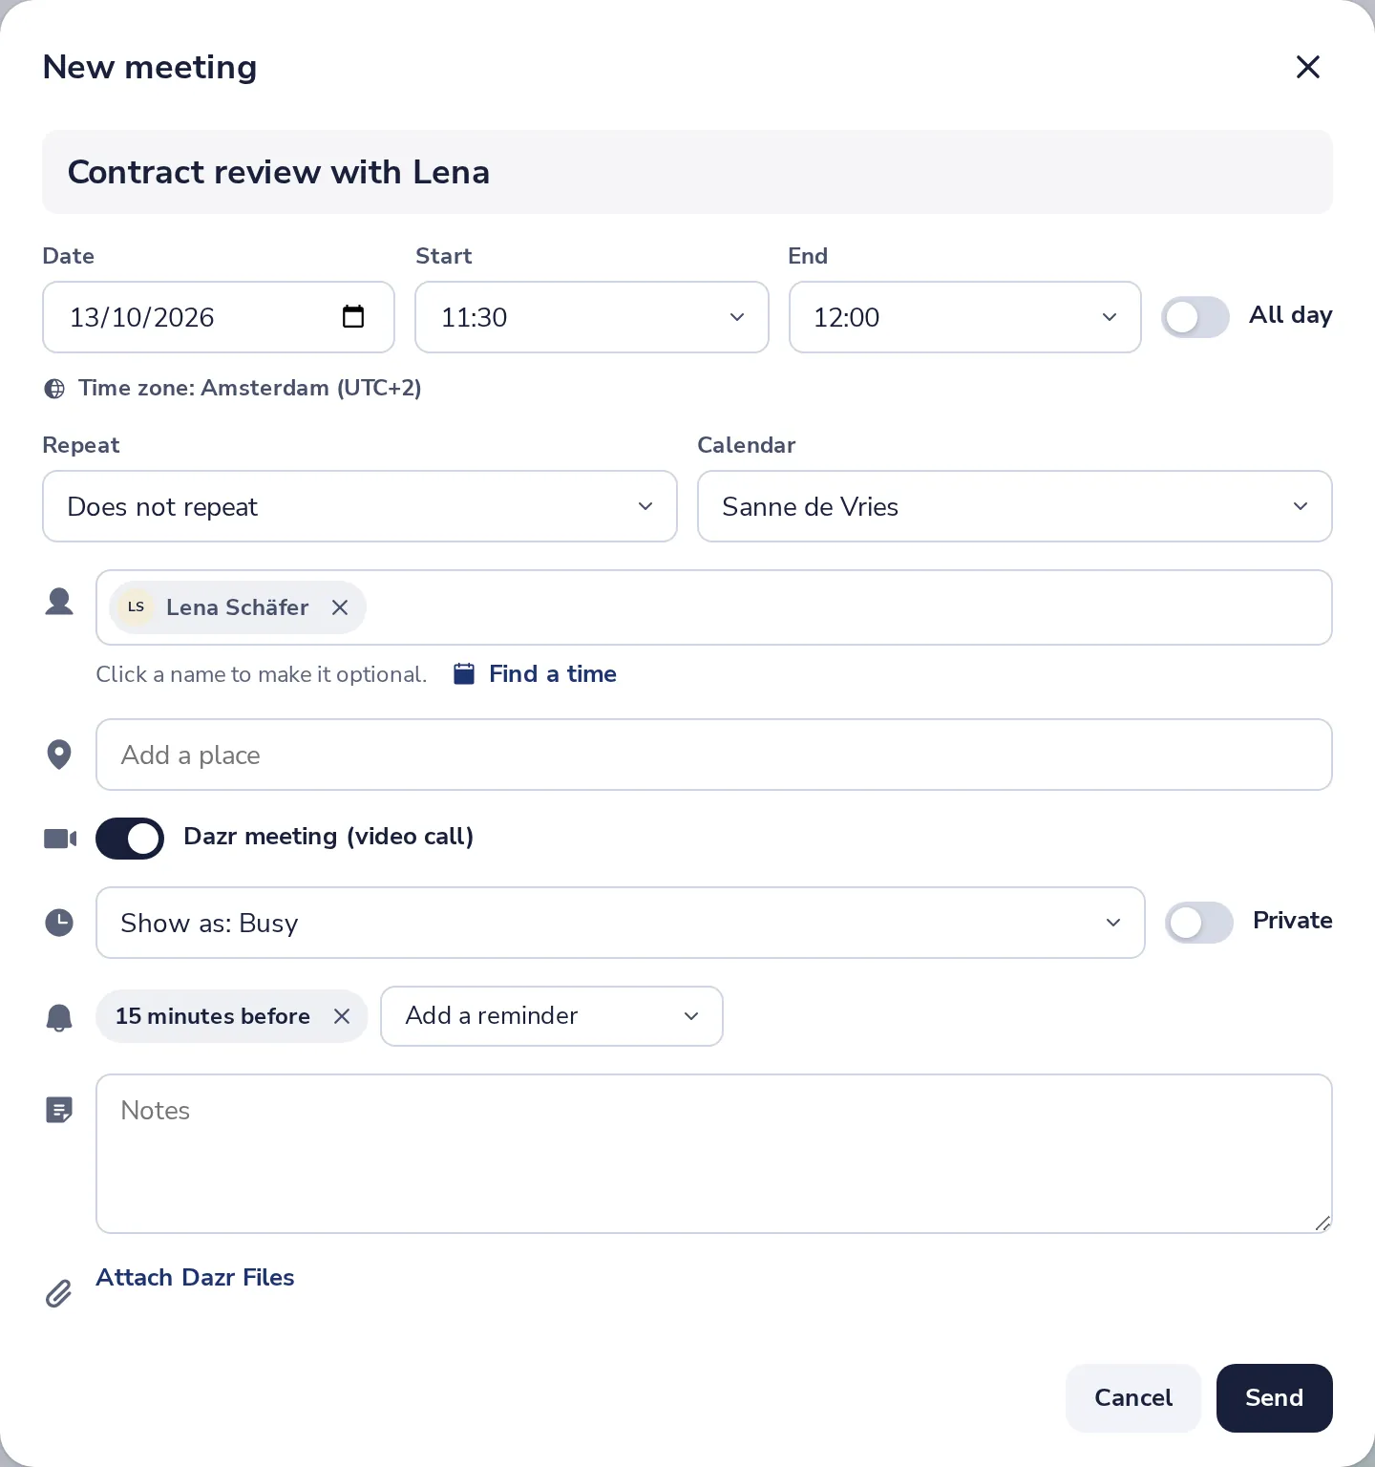Remove the 15 minutes before reminder

342,1016
